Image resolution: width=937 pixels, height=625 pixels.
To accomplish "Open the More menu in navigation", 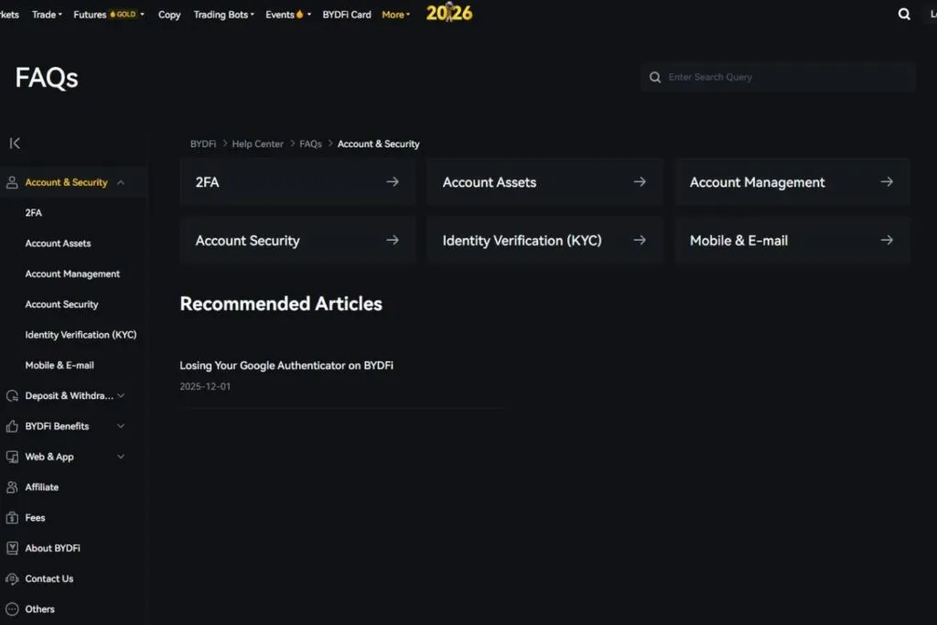I will click(395, 15).
